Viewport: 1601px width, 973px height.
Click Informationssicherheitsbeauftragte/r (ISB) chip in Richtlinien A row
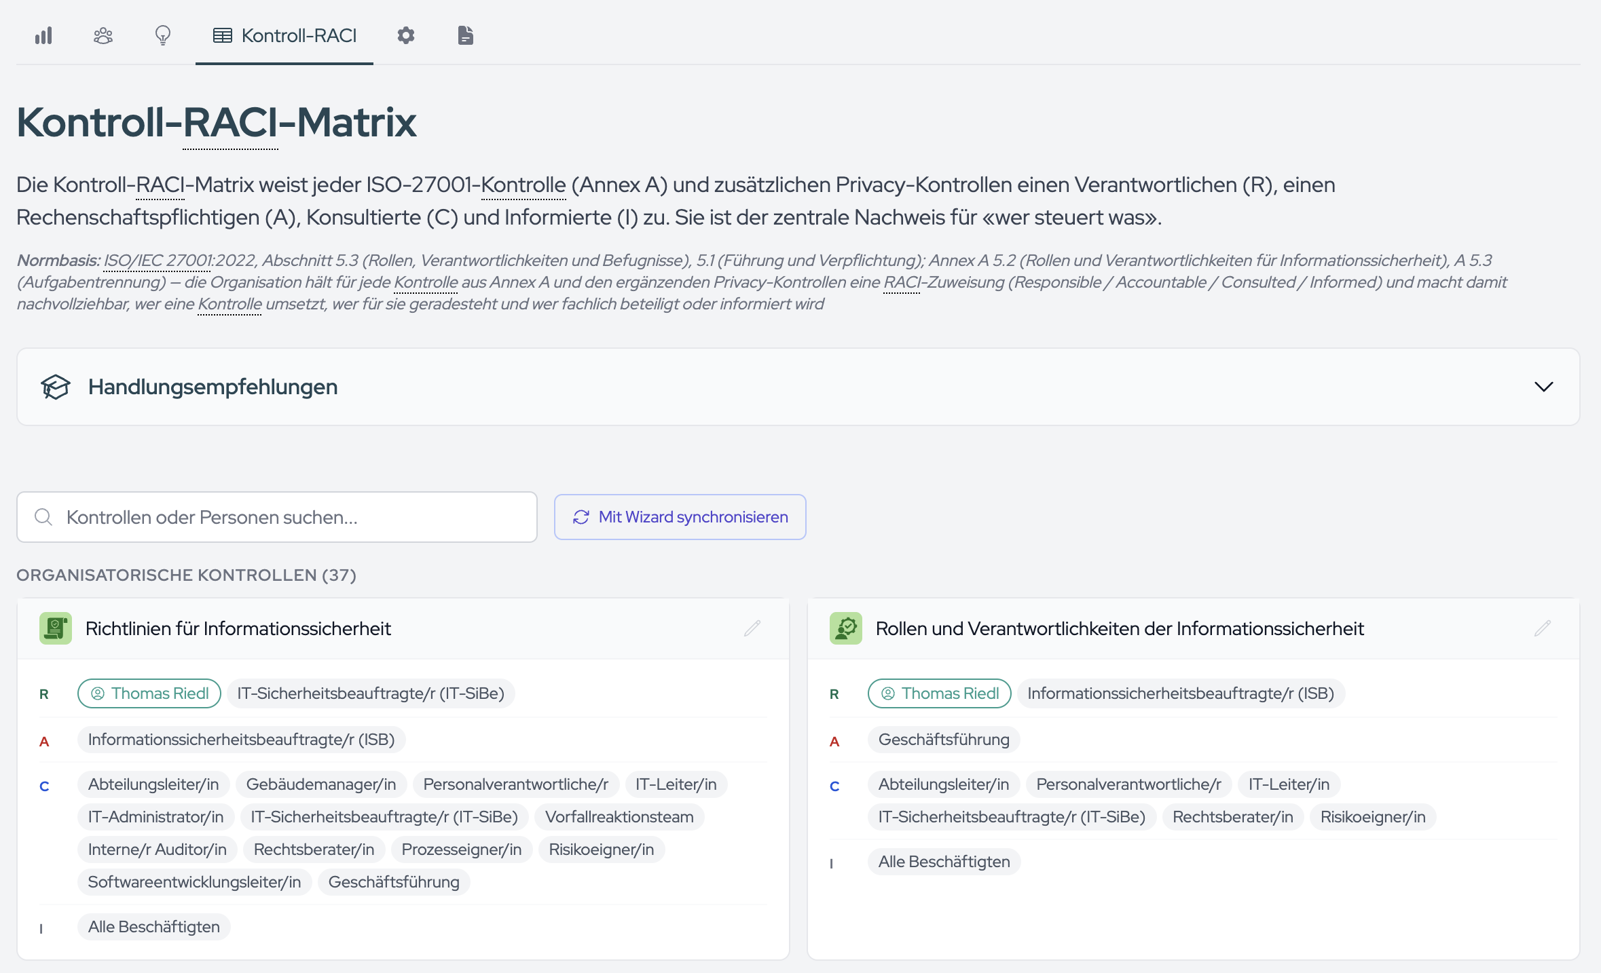point(242,740)
